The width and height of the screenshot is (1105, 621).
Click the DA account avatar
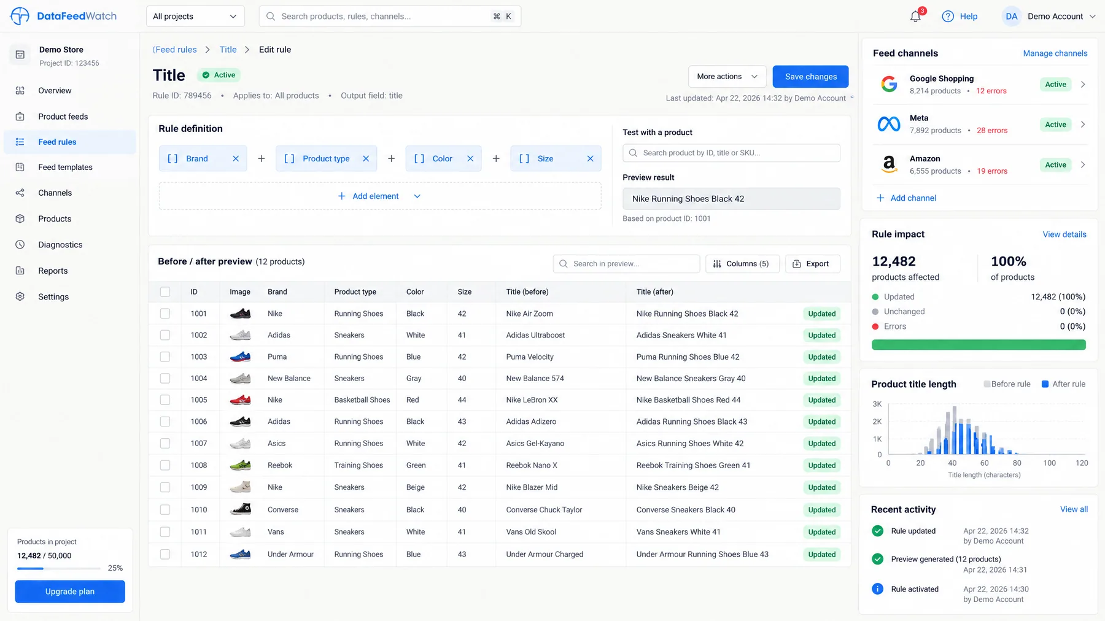click(x=1012, y=17)
